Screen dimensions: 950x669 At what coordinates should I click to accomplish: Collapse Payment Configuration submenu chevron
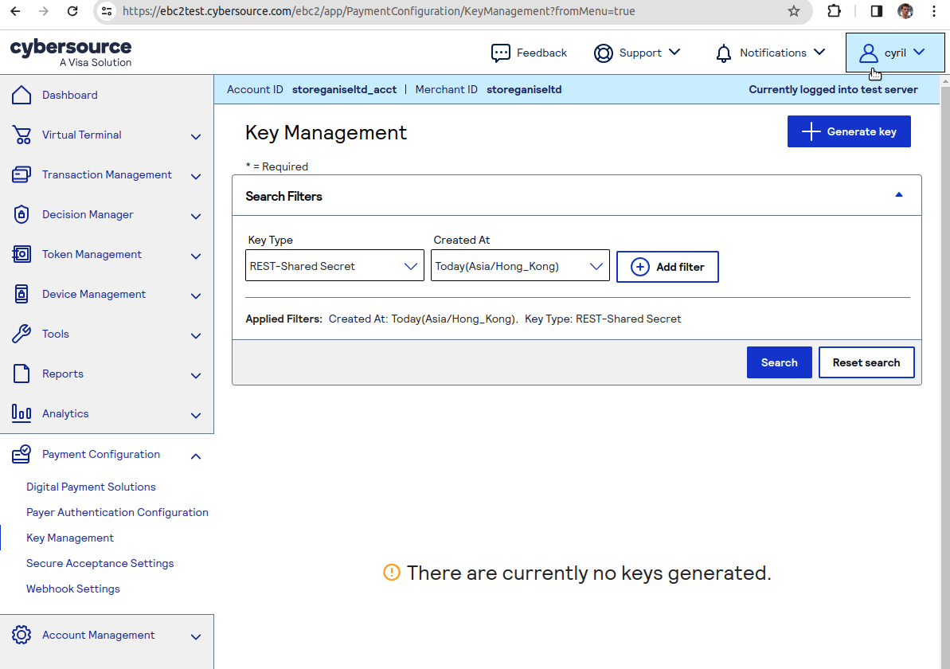click(196, 456)
